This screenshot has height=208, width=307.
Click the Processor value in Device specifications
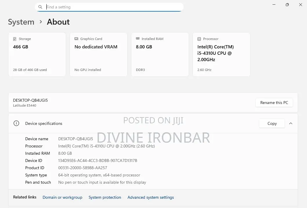tap(106, 146)
